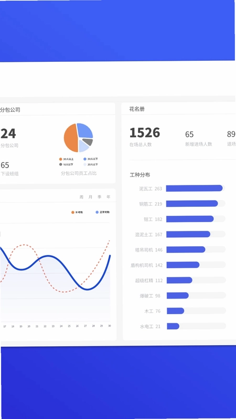Click the 水电工 21 progress bar
Viewport: 236px width, 419px height.
(196, 326)
